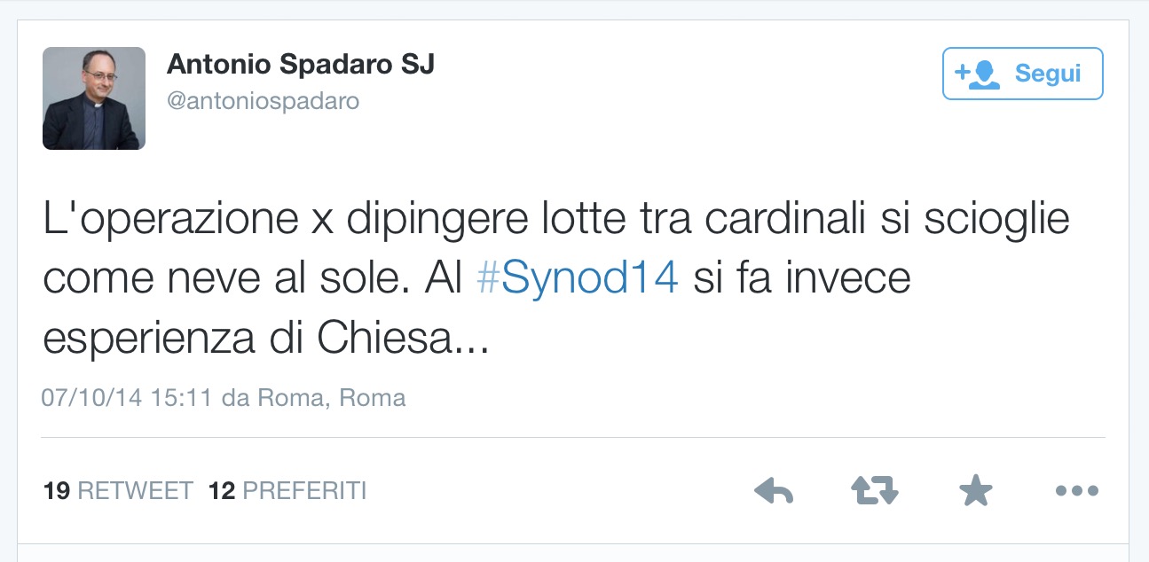Retweet this post via the retweet icon
The image size is (1149, 562).
(x=875, y=490)
